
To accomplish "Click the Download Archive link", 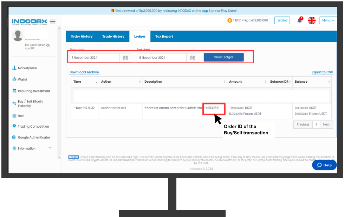I will click(x=84, y=72).
